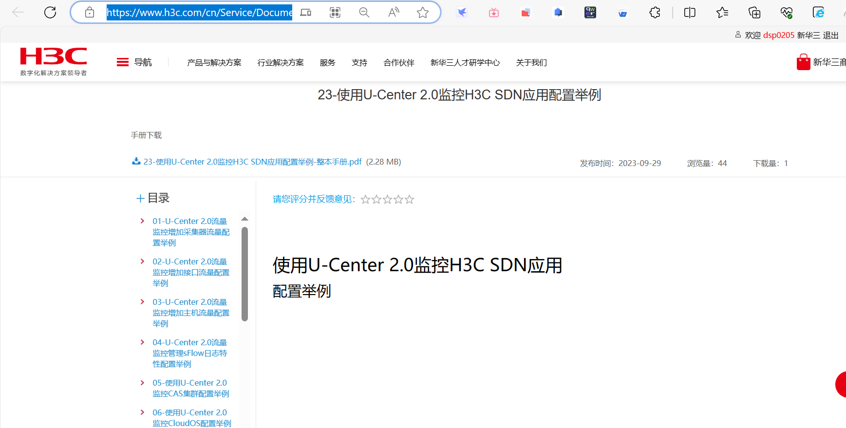Screen dimensions: 846x428
Task: Click 退出 to log out
Action: point(831,35)
